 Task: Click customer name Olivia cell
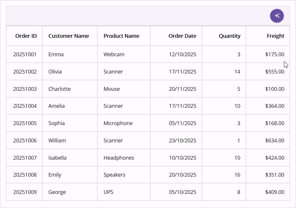[55, 72]
